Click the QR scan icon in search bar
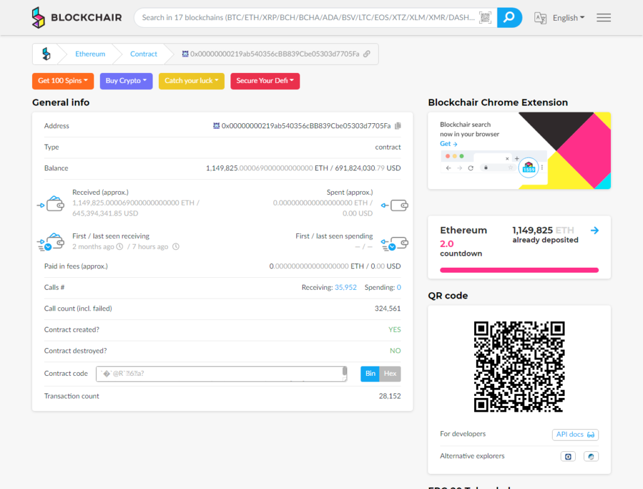The height and width of the screenshot is (489, 643). tap(485, 18)
